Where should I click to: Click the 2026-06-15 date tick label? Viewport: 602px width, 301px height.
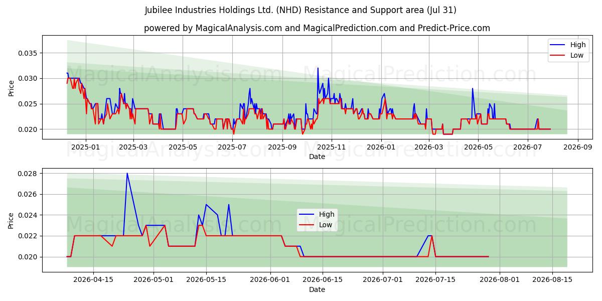click(323, 280)
